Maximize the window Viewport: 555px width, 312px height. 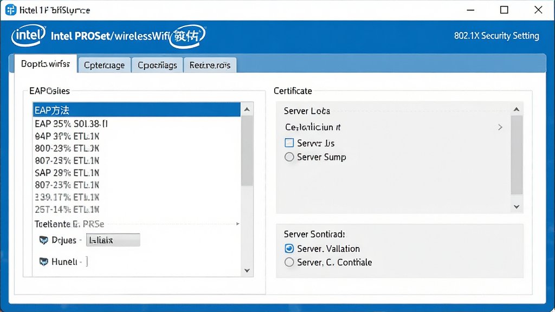[504, 10]
